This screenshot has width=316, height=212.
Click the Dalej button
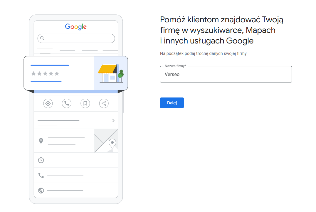click(x=172, y=103)
